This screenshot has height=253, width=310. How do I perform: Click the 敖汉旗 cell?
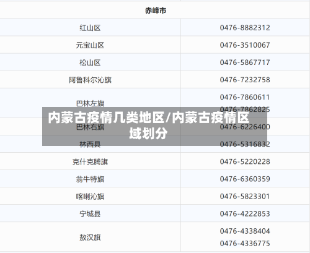coord(90,238)
